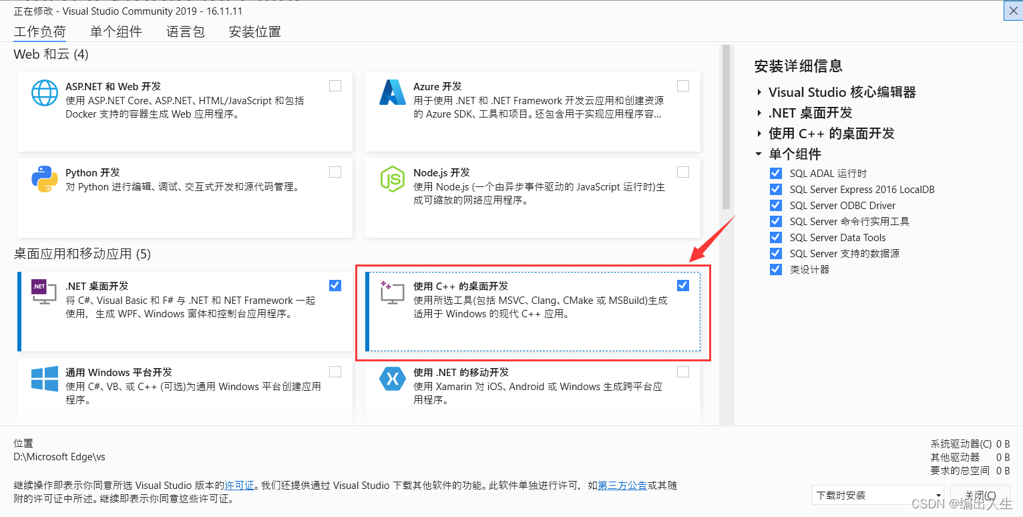
Task: Click the install path D:\Microsoft Edge\vs
Action: 59,457
